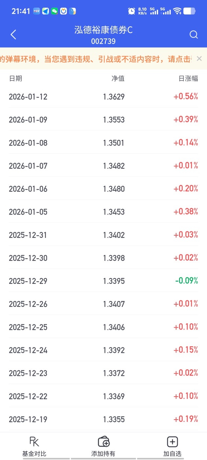Tap the WeChat notification icon

(x=54, y=11)
